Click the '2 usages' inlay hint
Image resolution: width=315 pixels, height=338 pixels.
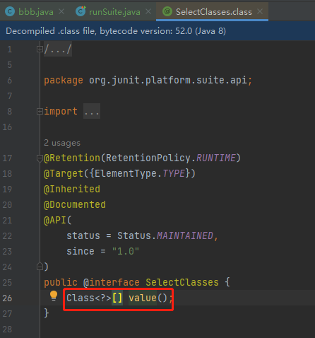click(x=62, y=143)
